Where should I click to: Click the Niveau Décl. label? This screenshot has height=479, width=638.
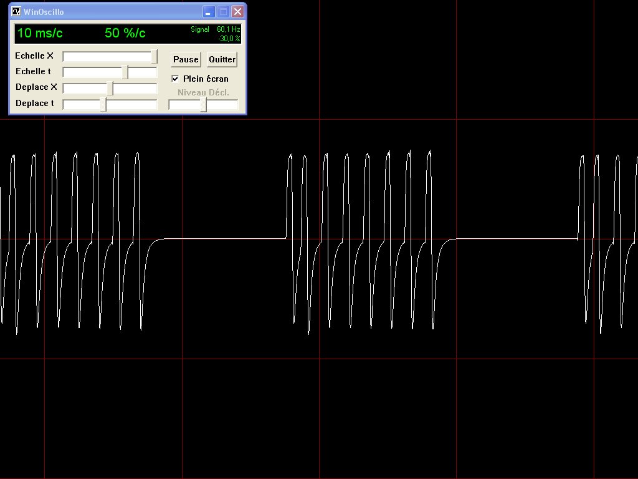[203, 92]
